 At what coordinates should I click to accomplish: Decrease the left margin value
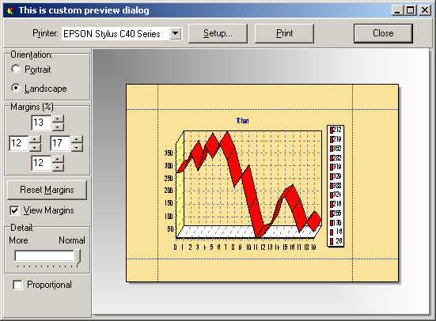click(35, 147)
